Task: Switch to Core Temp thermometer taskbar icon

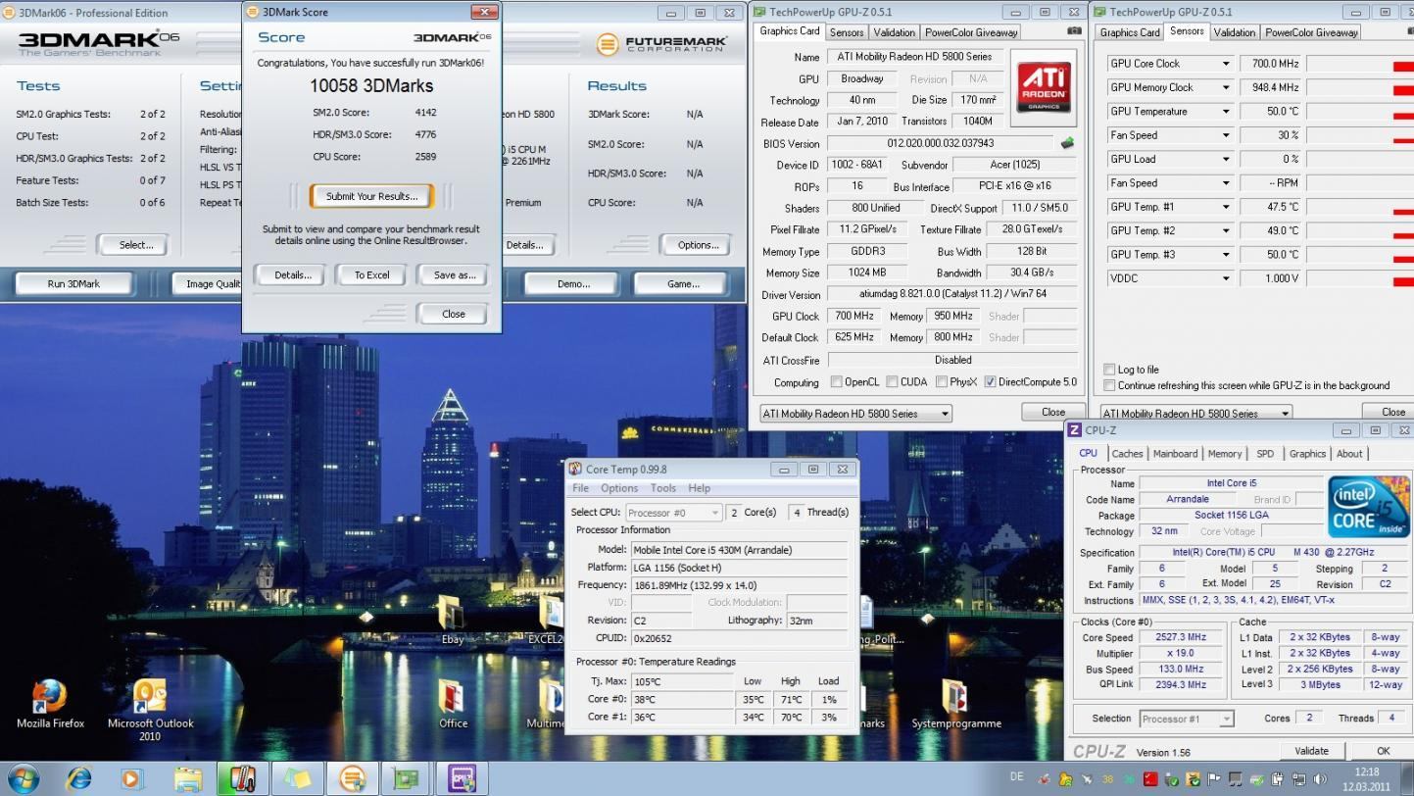Action: pyautogui.click(x=242, y=779)
